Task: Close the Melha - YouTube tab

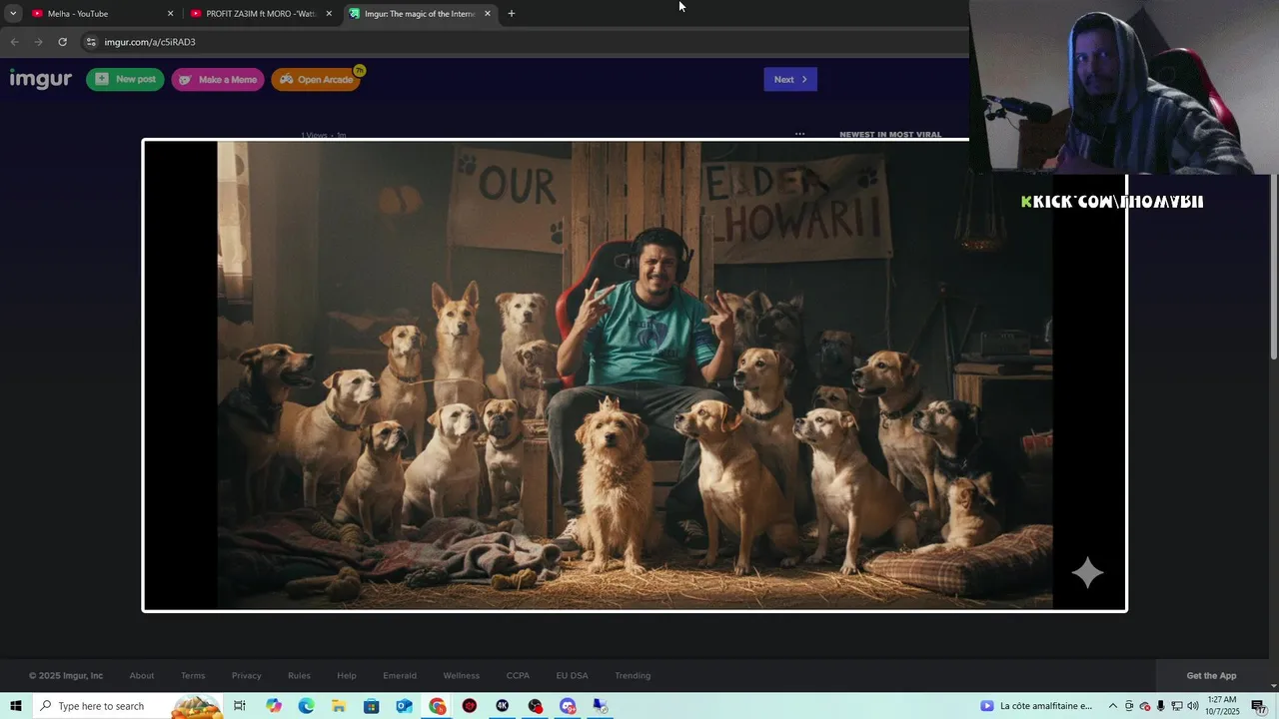Action: tap(170, 13)
